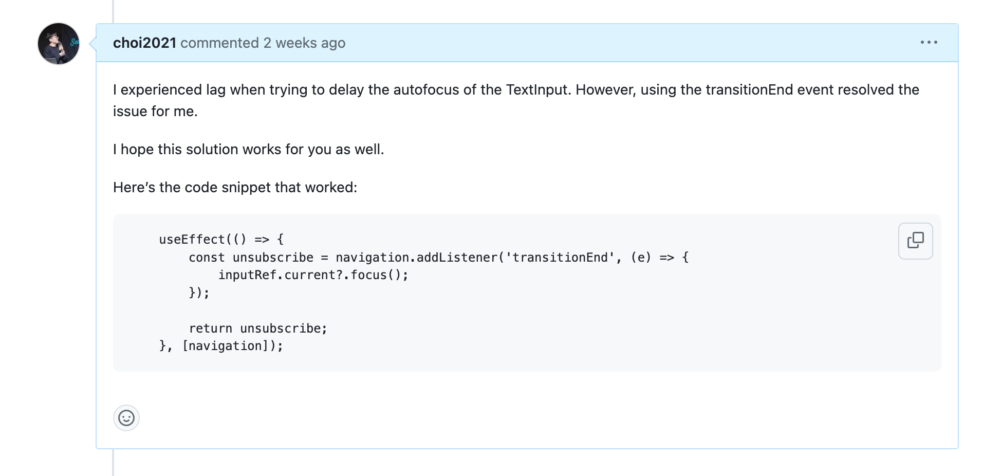The image size is (1001, 476).
Task: Click the "const unsubscribe" code line
Action: 251,258
